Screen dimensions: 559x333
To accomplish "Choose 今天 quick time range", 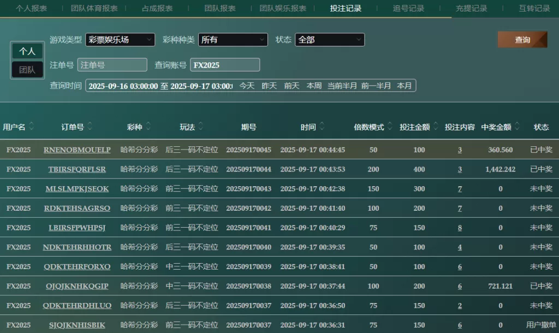I will click(x=247, y=86).
